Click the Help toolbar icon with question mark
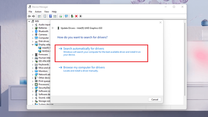 click(x=50, y=16)
